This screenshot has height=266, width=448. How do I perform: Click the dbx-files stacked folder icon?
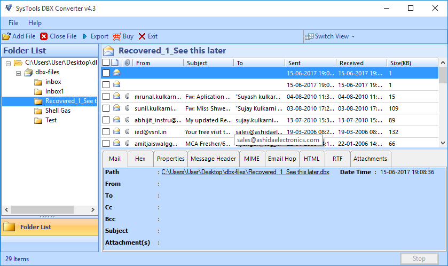click(28, 72)
